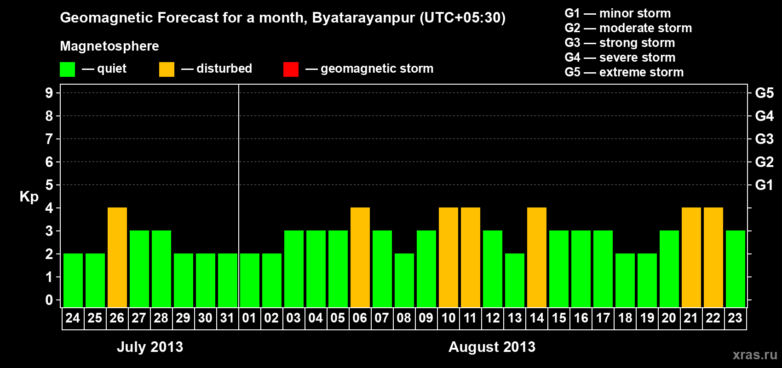This screenshot has height=368, width=782.
Task: Click the G1 — minor storm legend text
Action: coord(618,13)
